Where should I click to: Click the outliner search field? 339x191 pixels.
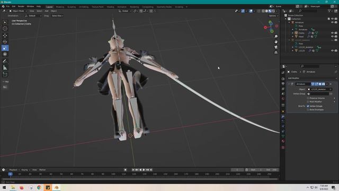point(308,11)
